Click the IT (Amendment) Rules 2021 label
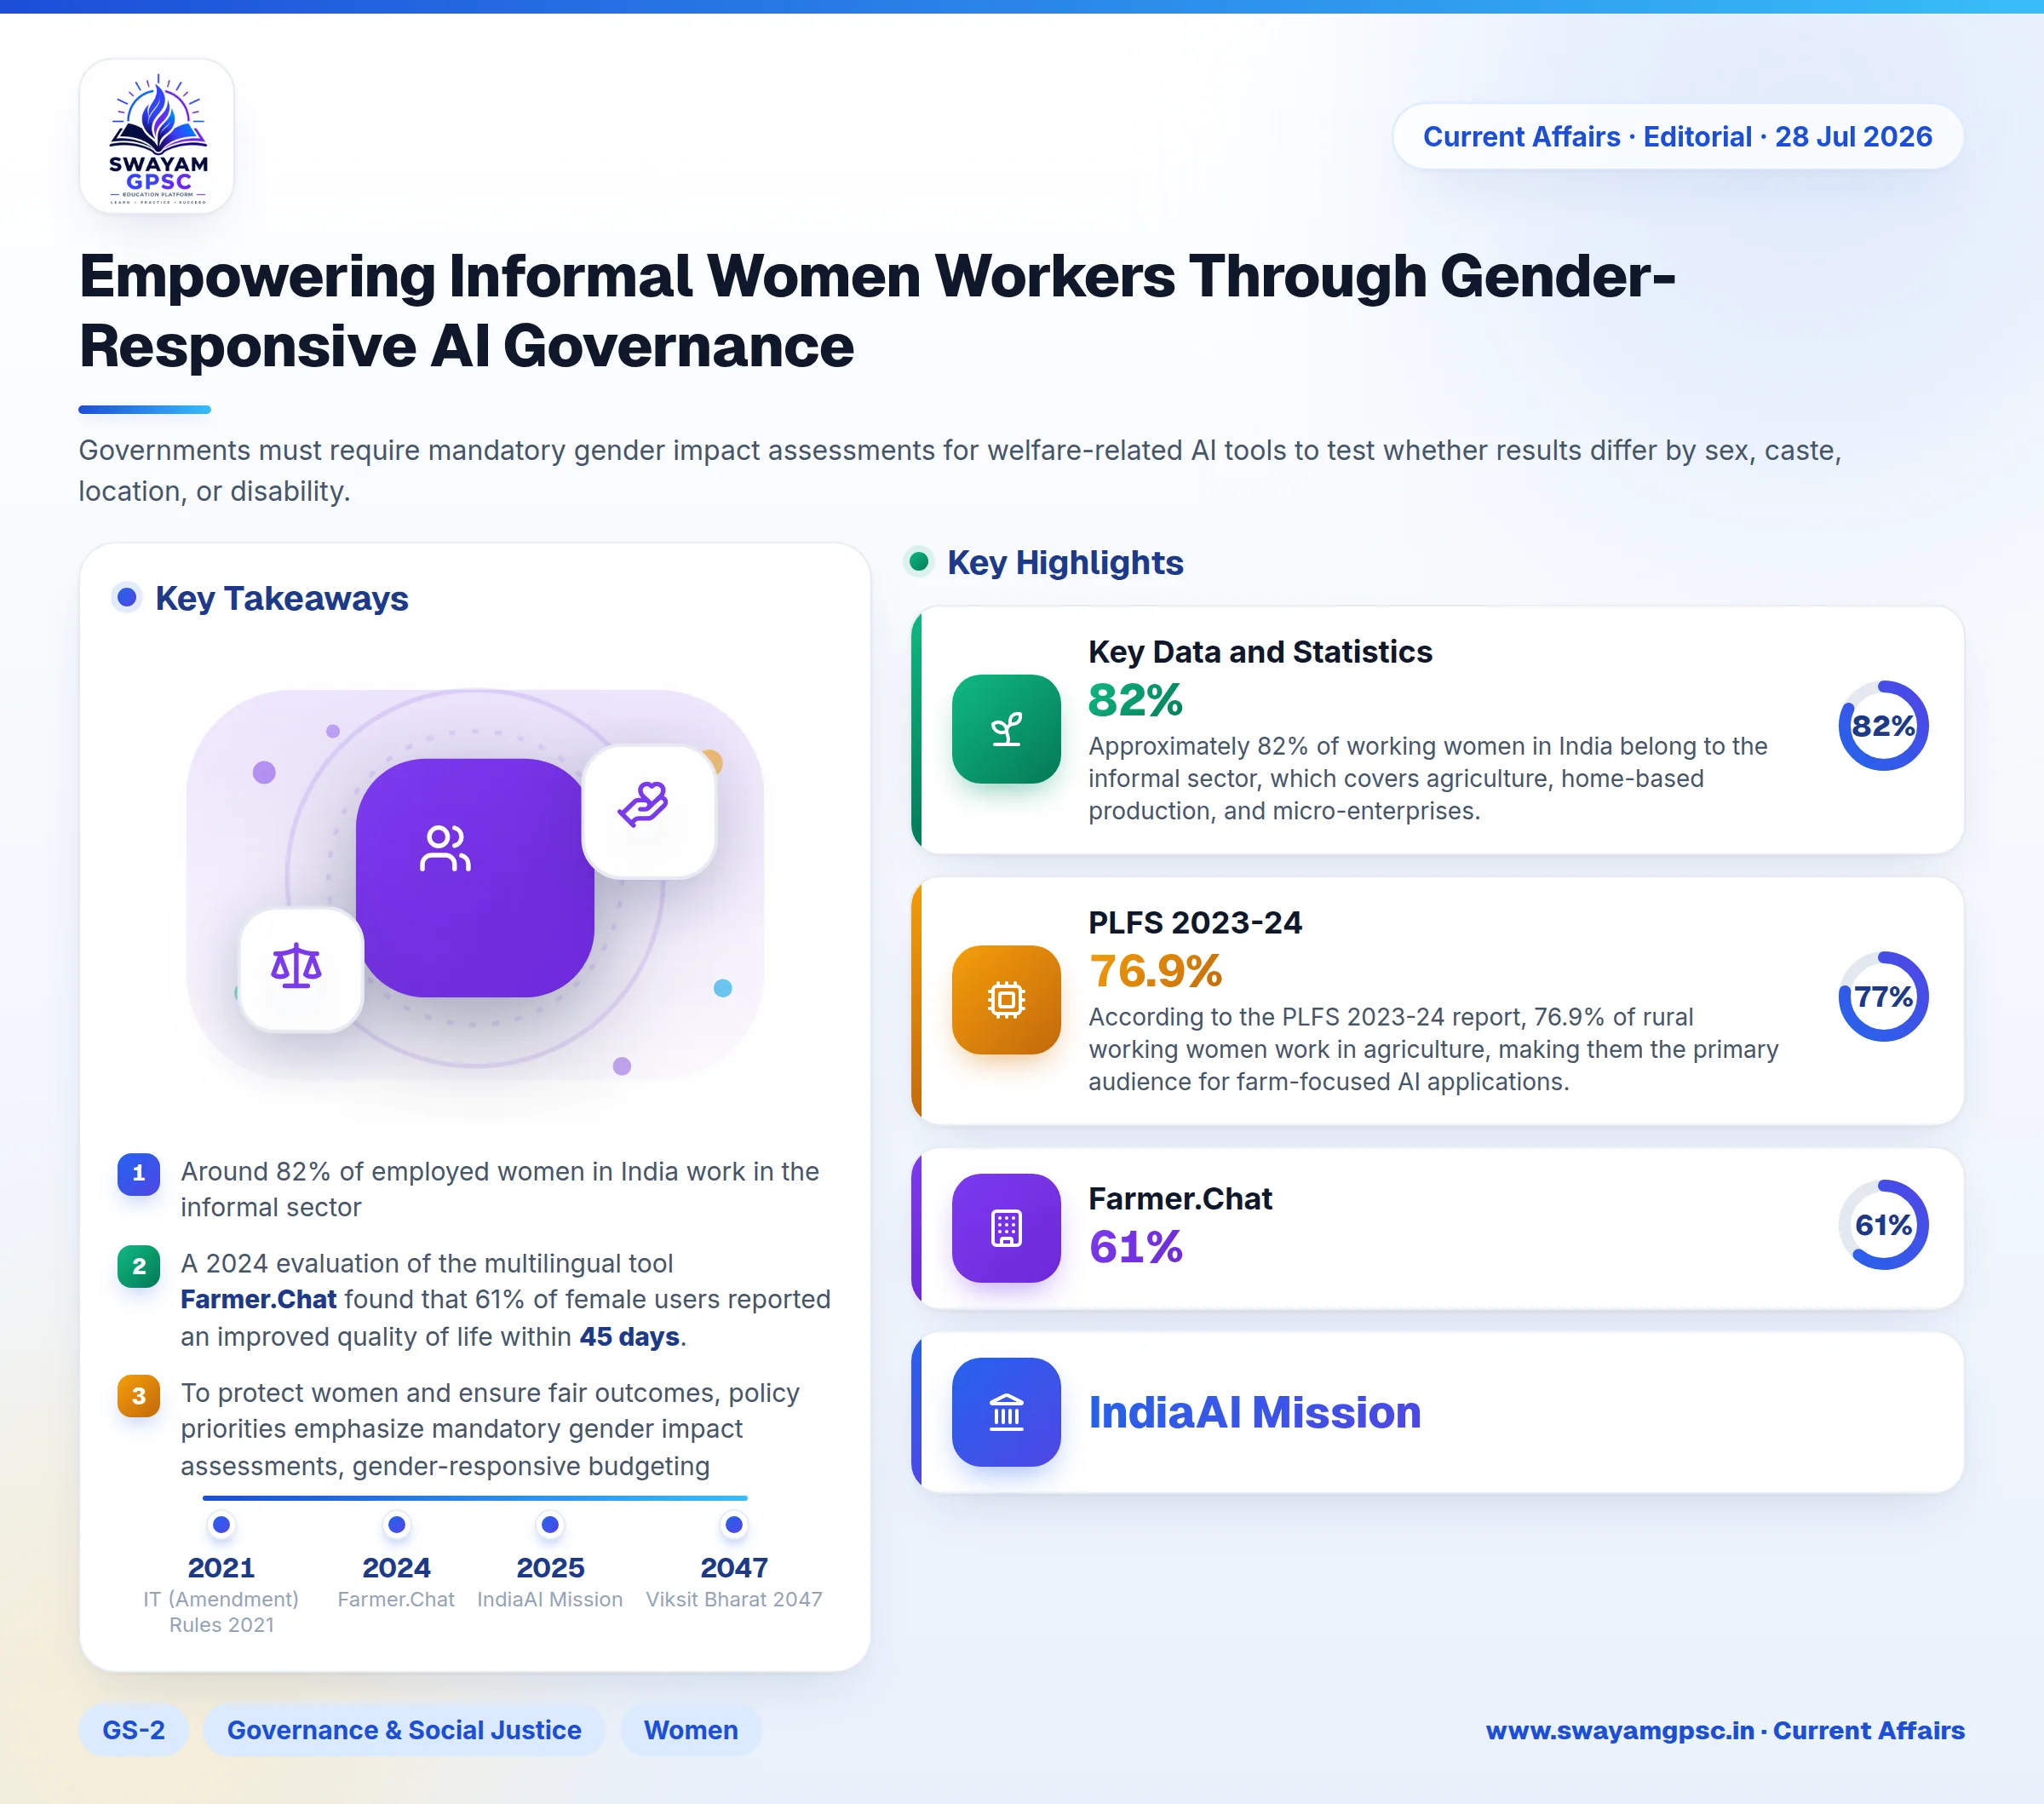Screen dimensions: 2044x1804 coord(221,1611)
